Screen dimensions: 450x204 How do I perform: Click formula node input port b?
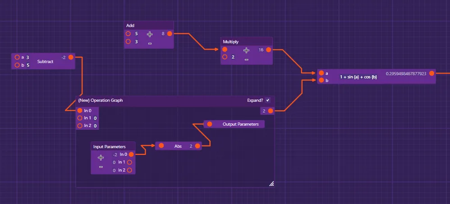point(321,81)
